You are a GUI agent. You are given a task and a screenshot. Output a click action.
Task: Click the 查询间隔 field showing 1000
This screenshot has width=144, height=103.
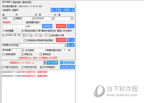[34, 26]
